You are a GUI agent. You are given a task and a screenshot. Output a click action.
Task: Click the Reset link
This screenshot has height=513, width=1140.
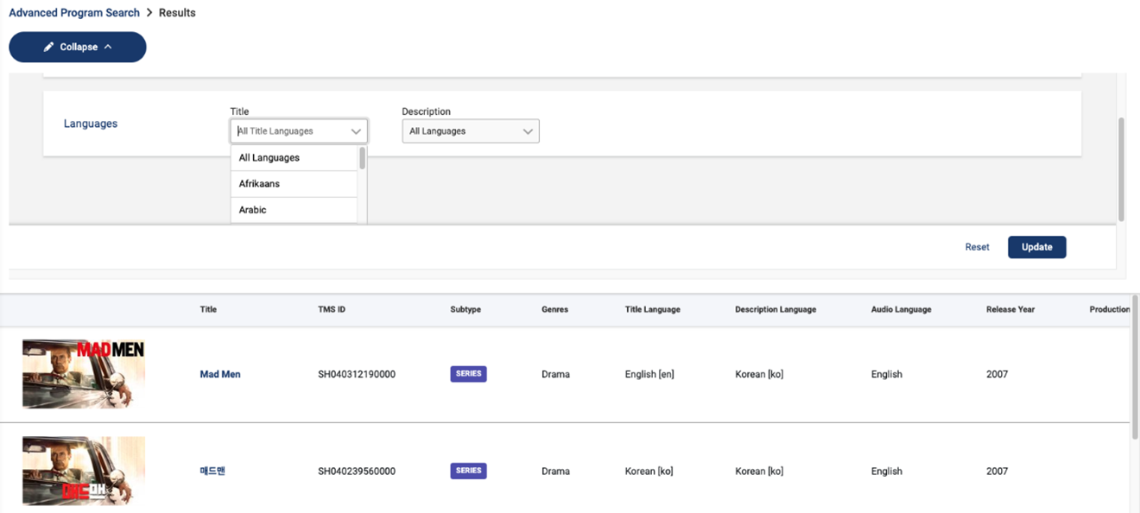(x=977, y=247)
